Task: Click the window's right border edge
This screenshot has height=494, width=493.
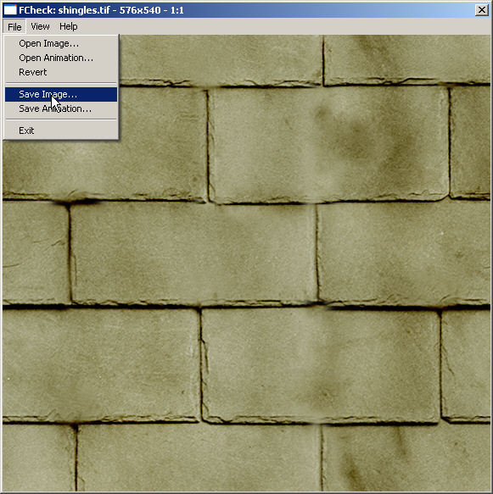Action: point(491,252)
